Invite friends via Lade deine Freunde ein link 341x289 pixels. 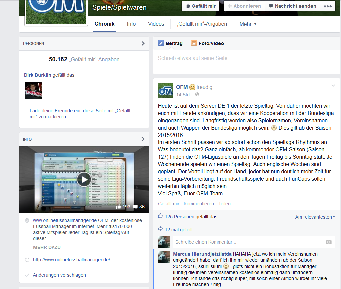tap(80, 114)
